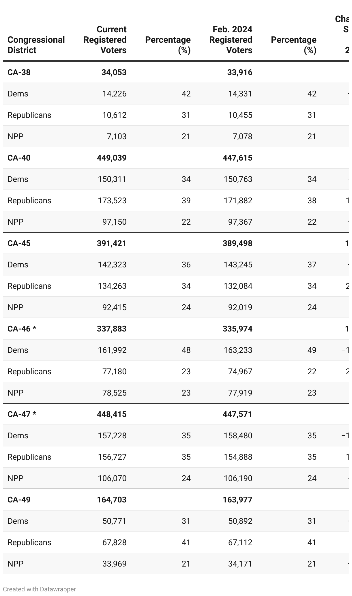Viewport: 352px width, 596px height.
Task: Select the CA-45 district row label
Action: 19,243
